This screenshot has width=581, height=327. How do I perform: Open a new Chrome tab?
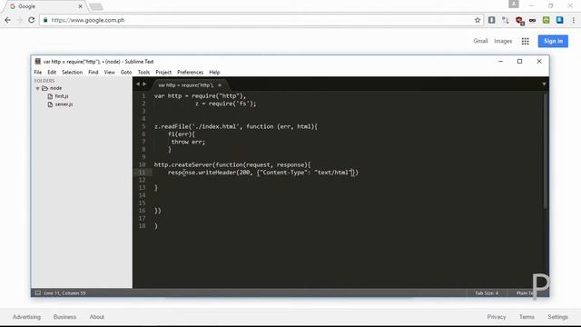[x=96, y=6]
